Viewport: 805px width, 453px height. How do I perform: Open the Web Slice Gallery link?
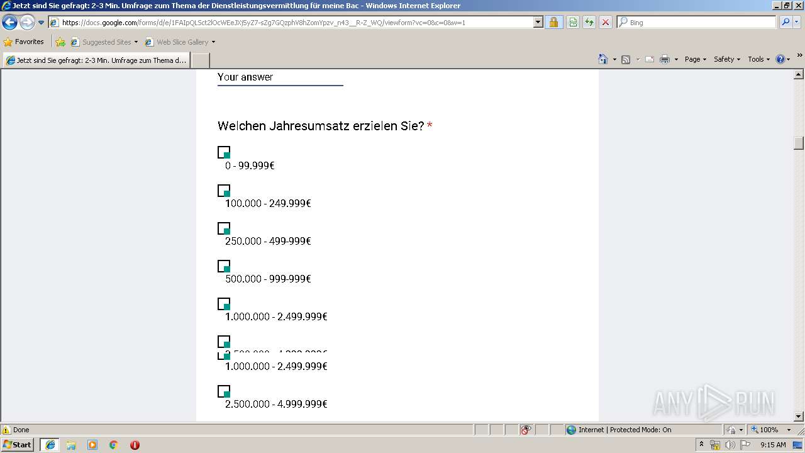point(180,42)
